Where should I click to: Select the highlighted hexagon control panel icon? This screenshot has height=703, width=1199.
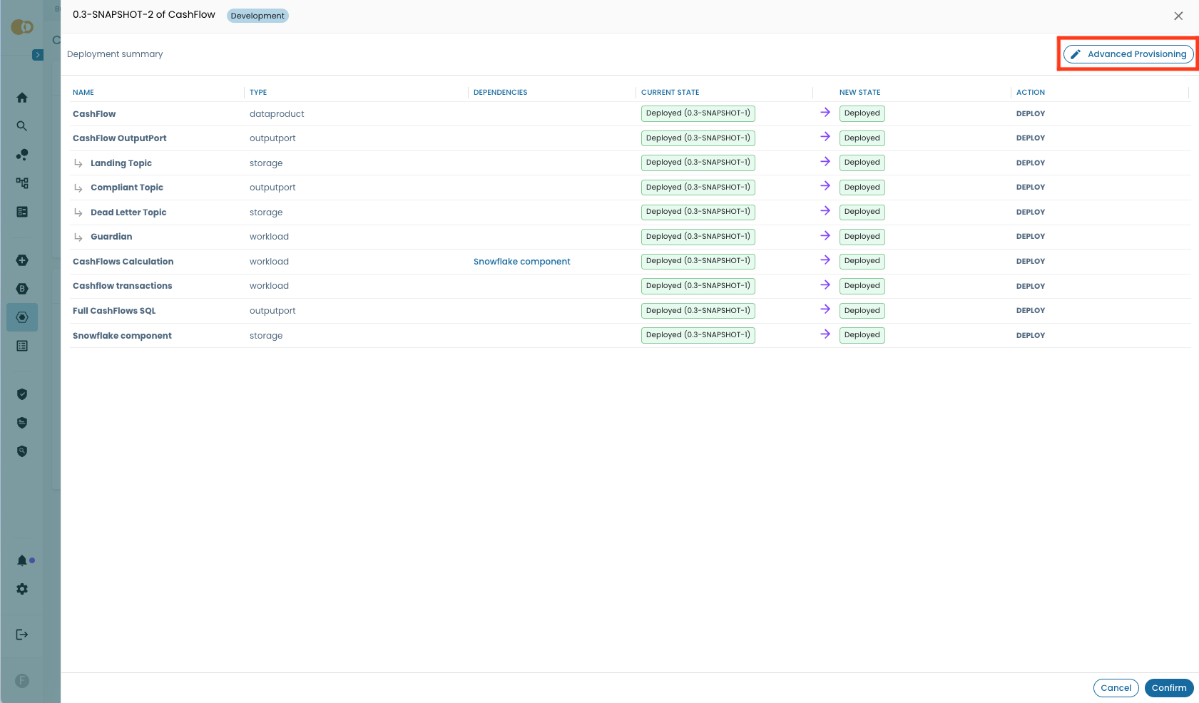(x=22, y=317)
